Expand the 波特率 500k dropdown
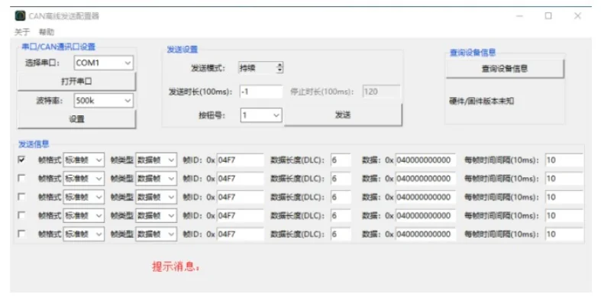 point(104,100)
